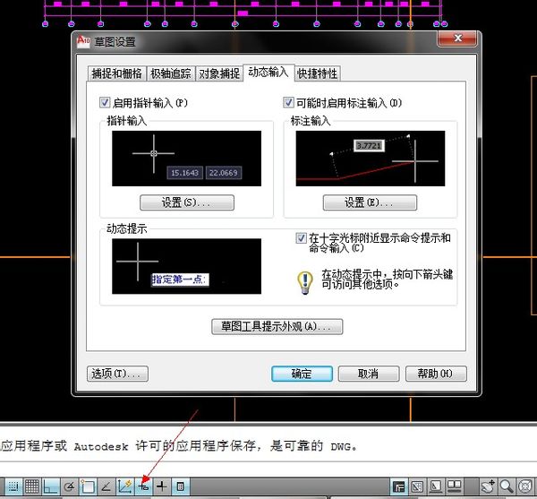Open dimension input 设置(E) button
Screen dimensions: 537x499
click(370, 202)
